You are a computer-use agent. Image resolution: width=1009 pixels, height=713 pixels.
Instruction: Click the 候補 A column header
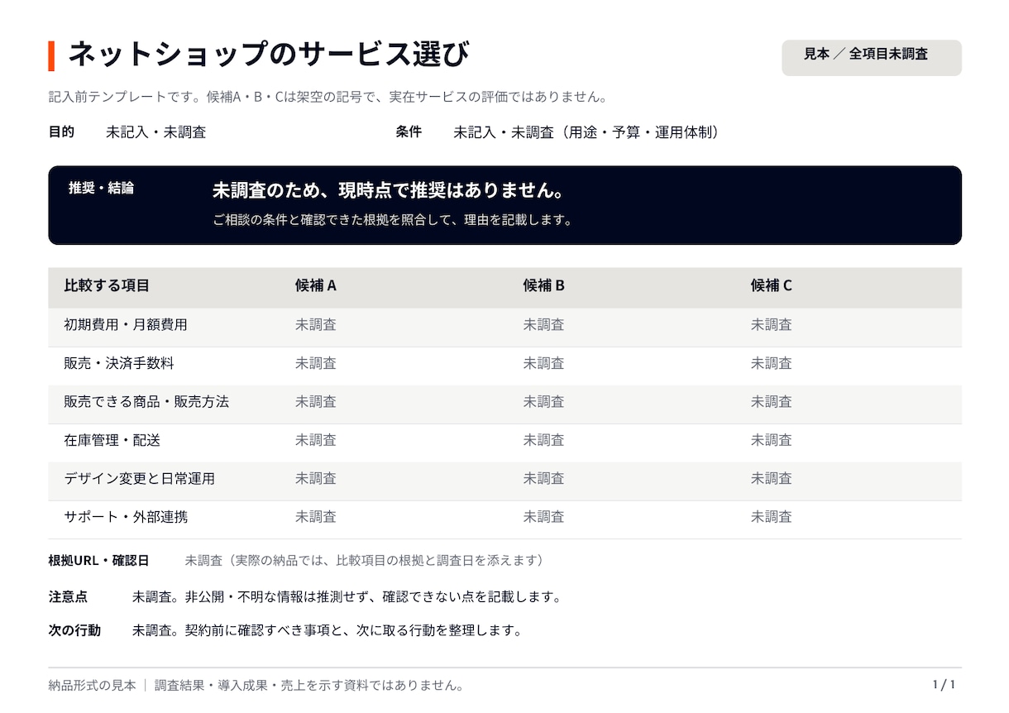pyautogui.click(x=316, y=285)
